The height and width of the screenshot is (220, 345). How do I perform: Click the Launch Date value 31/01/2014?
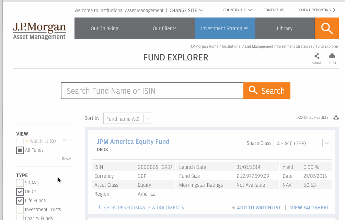click(x=249, y=167)
